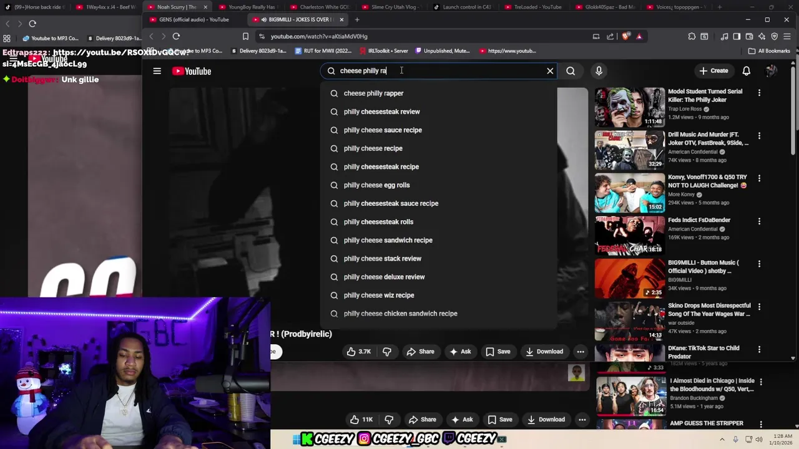The image size is (799, 449).
Task: Pick suggestion philly cheese recipe
Action: click(438, 148)
